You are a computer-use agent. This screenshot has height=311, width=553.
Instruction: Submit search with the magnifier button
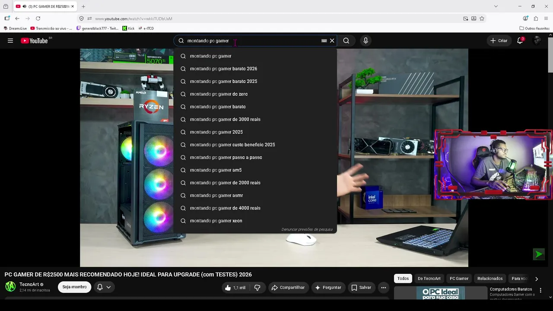[346, 41]
